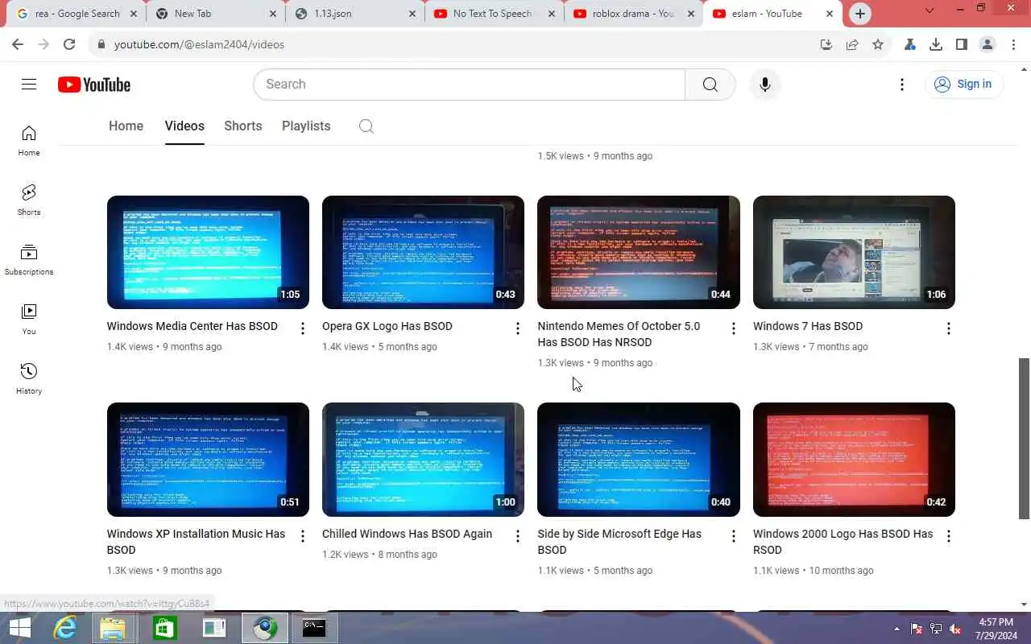Click the address bar URL
The width and height of the screenshot is (1031, 644).
(199, 45)
